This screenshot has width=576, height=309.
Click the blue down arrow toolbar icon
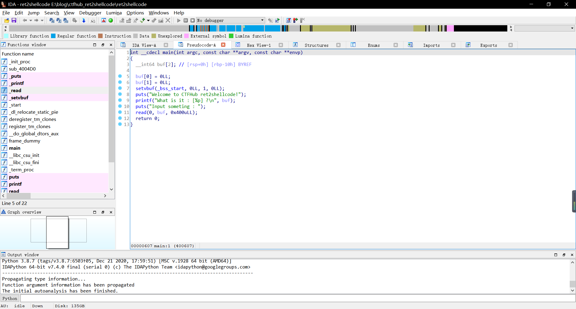84,20
